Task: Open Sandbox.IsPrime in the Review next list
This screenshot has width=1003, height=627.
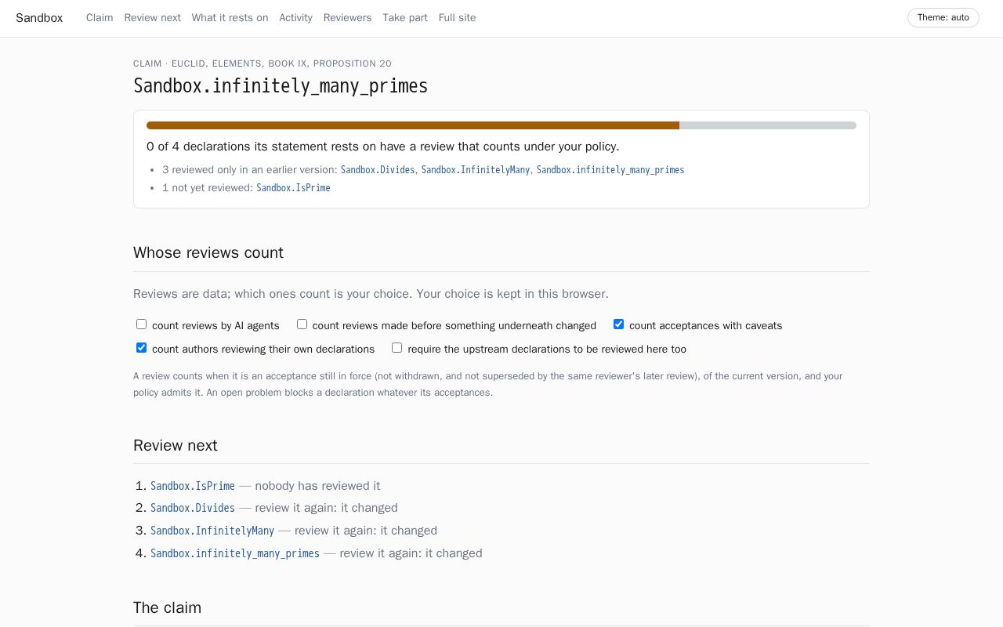Action: [193, 486]
